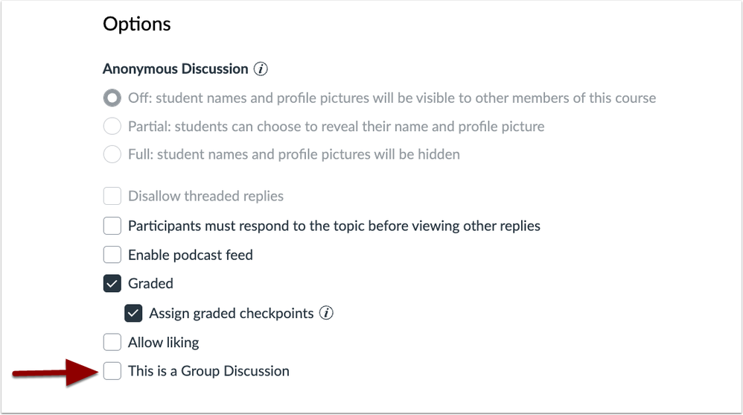Select the Full anonymity radio button
The width and height of the screenshot is (743, 415).
112,155
